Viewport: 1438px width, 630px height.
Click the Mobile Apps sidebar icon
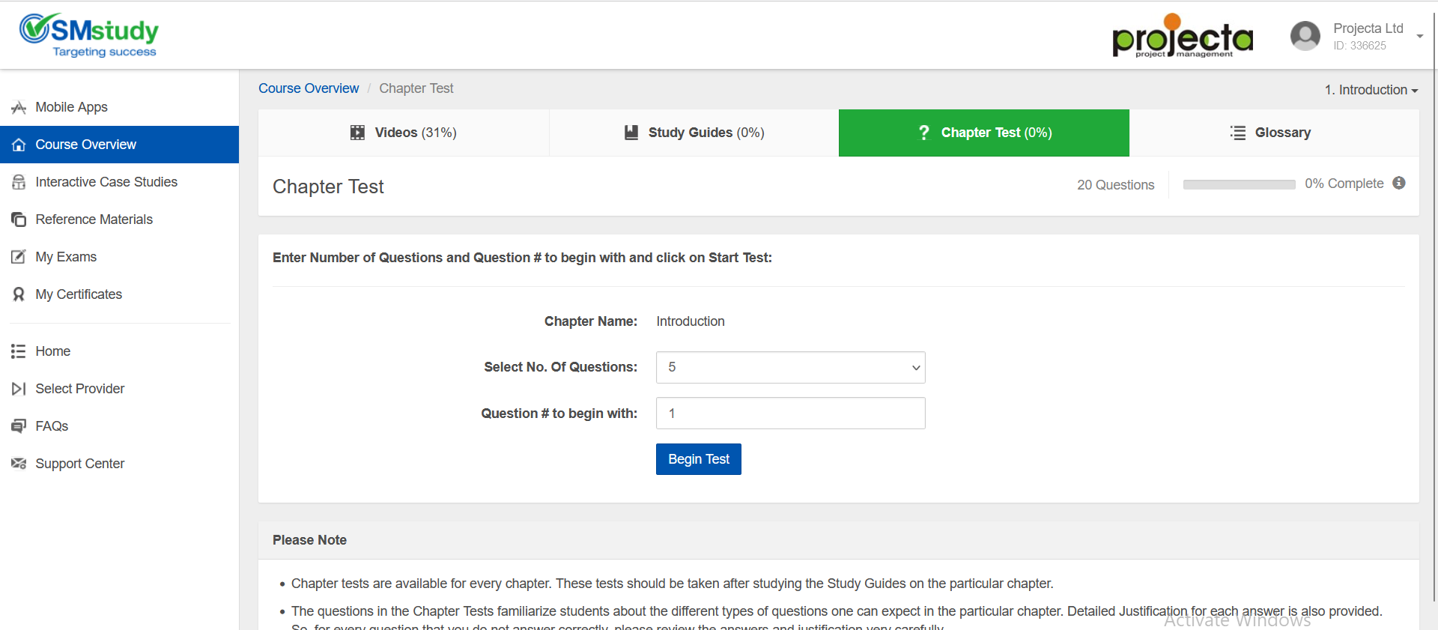click(x=19, y=107)
